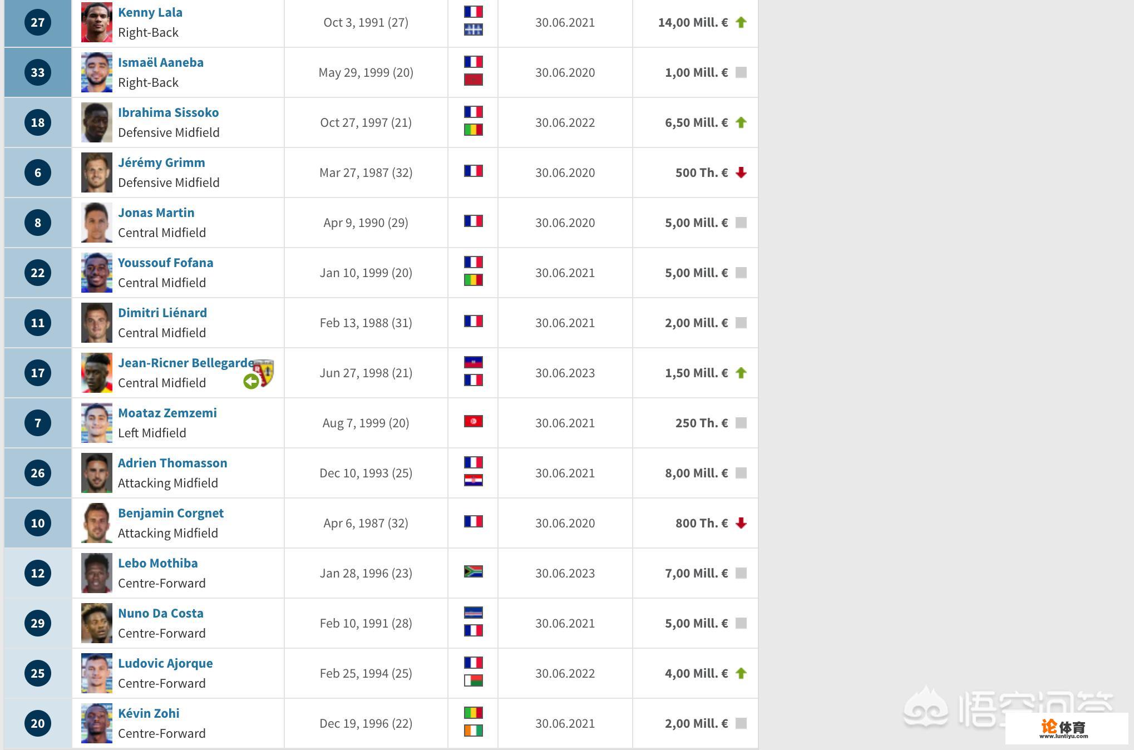Click the red down arrow for Jérémy Grimm
The height and width of the screenshot is (750, 1134).
(x=741, y=172)
